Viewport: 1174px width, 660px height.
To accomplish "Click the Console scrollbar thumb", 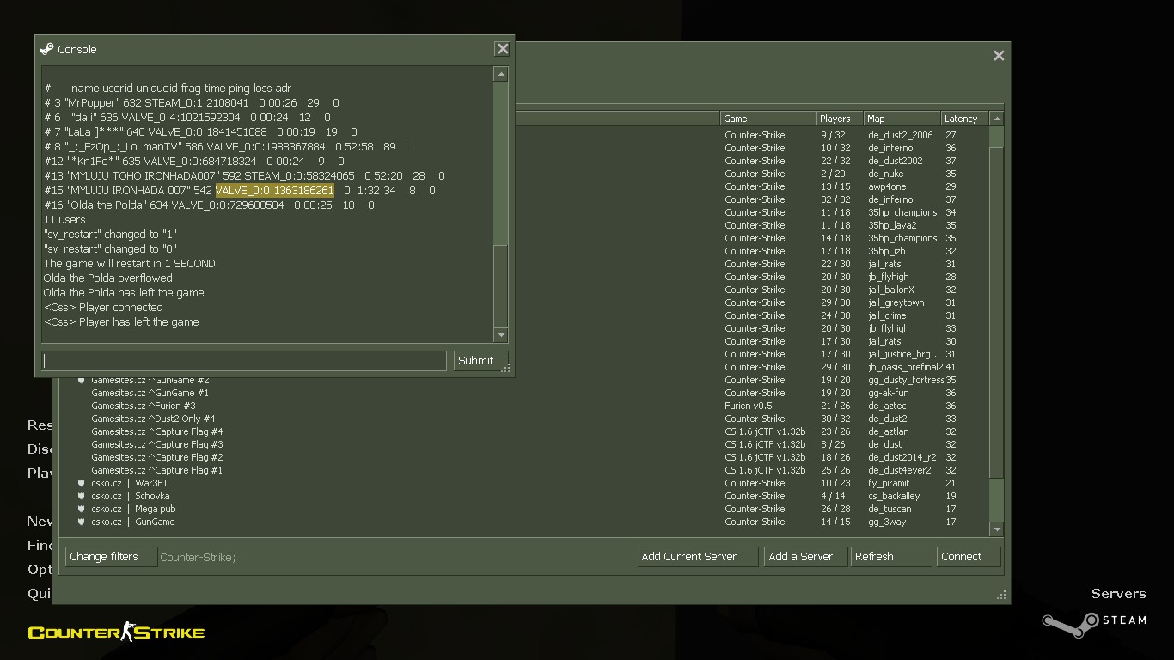I will pyautogui.click(x=501, y=285).
